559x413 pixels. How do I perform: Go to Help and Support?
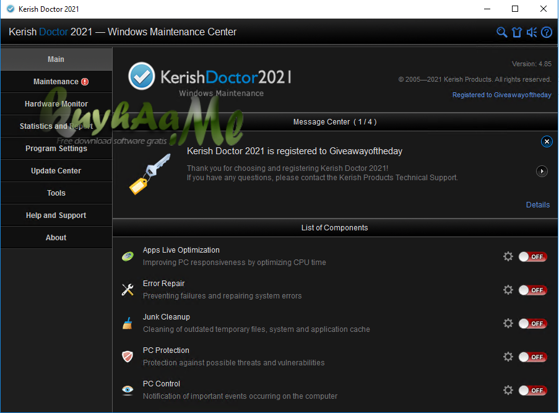(56, 215)
